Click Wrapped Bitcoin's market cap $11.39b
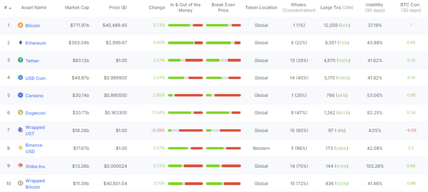This screenshot has width=428, height=192. pyautogui.click(x=81, y=183)
